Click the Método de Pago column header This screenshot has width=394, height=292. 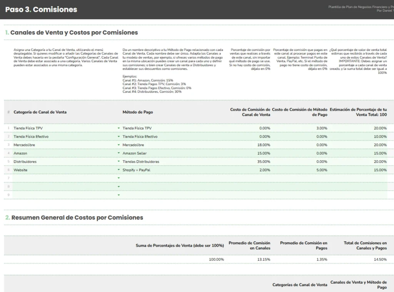pyautogui.click(x=138, y=112)
